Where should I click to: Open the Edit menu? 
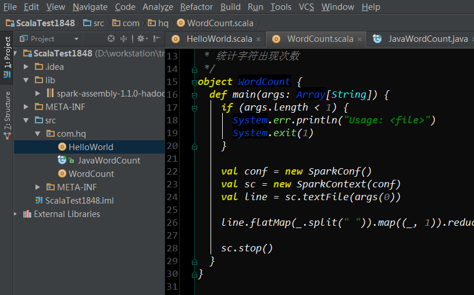[x=31, y=7]
